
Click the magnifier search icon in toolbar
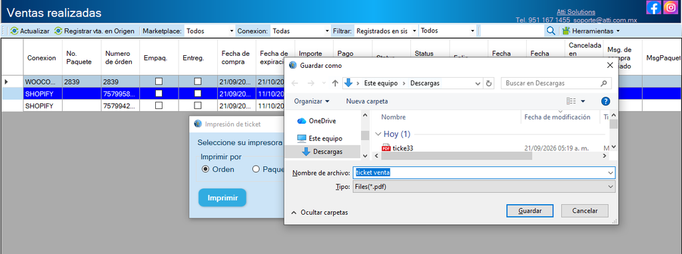click(551, 31)
